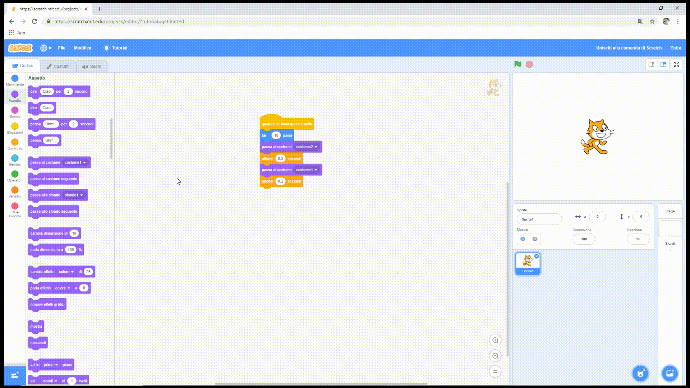This screenshot has width=690, height=388.
Task: Add an extension from bottom-left corner
Action: click(15, 375)
